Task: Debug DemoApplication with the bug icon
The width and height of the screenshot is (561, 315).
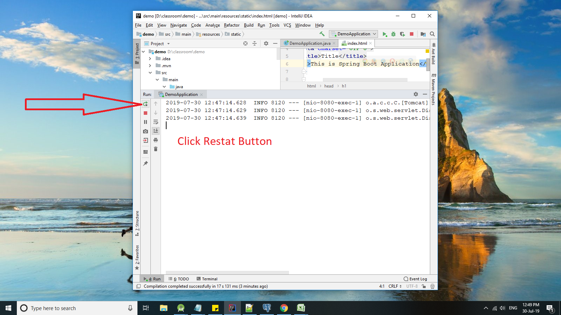Action: tap(393, 34)
